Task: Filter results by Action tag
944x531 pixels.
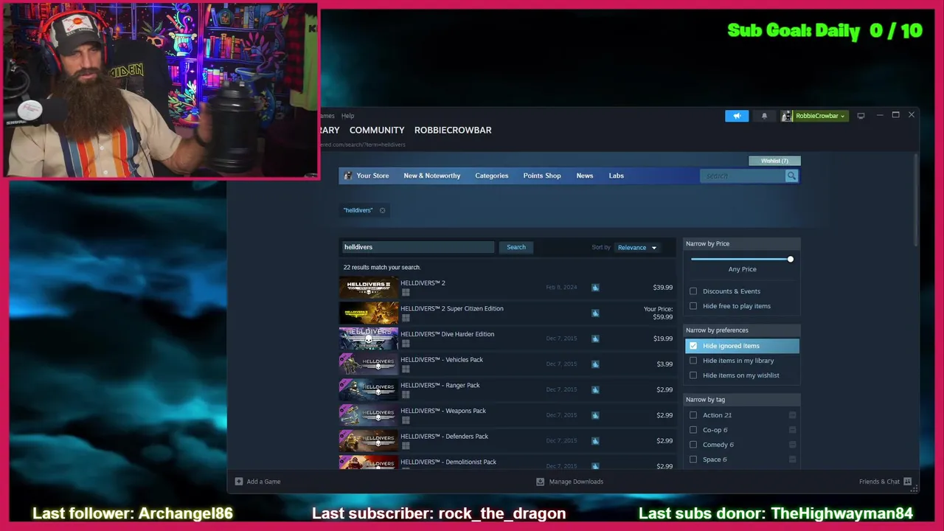Action: [x=693, y=415]
